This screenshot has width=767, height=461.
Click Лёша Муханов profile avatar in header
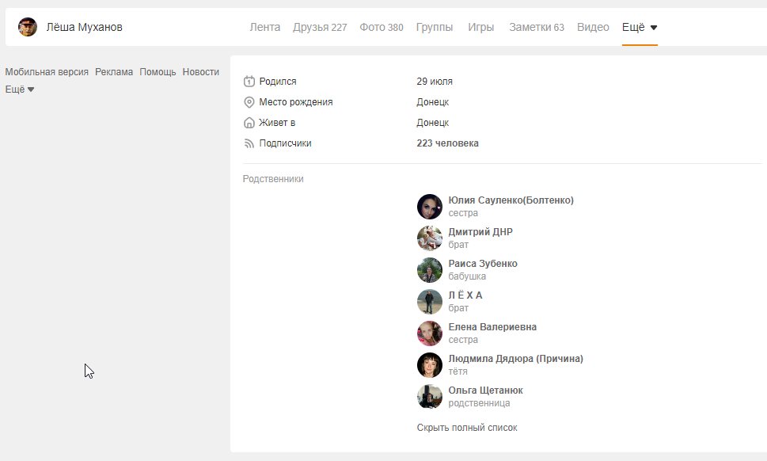28,27
